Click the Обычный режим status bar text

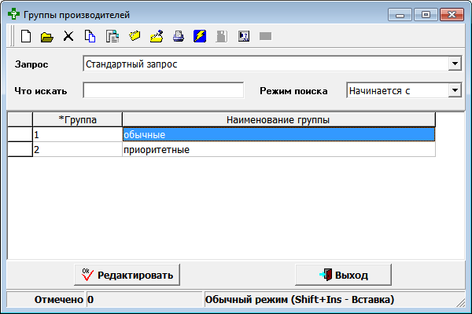pyautogui.click(x=300, y=299)
